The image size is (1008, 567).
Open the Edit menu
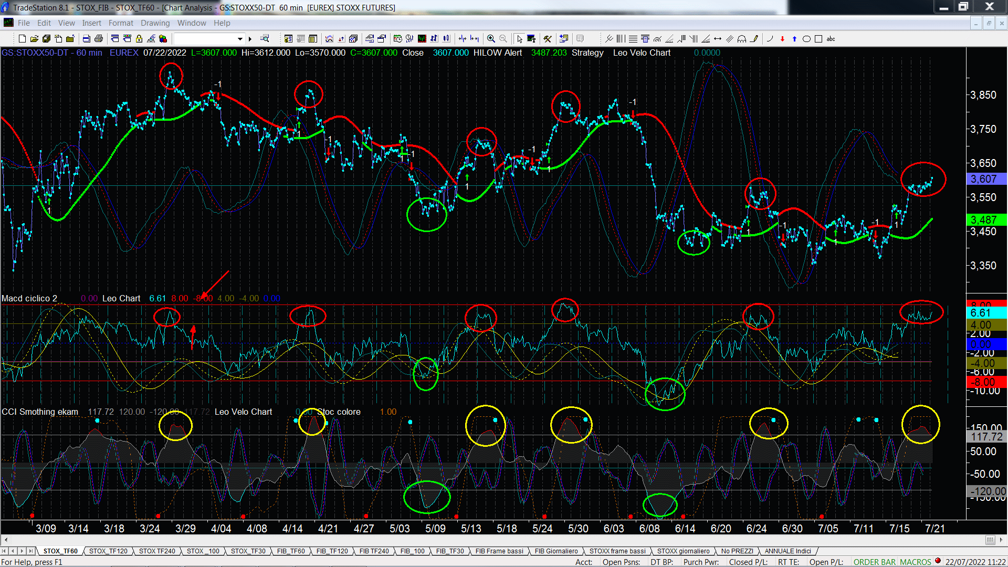click(x=44, y=23)
